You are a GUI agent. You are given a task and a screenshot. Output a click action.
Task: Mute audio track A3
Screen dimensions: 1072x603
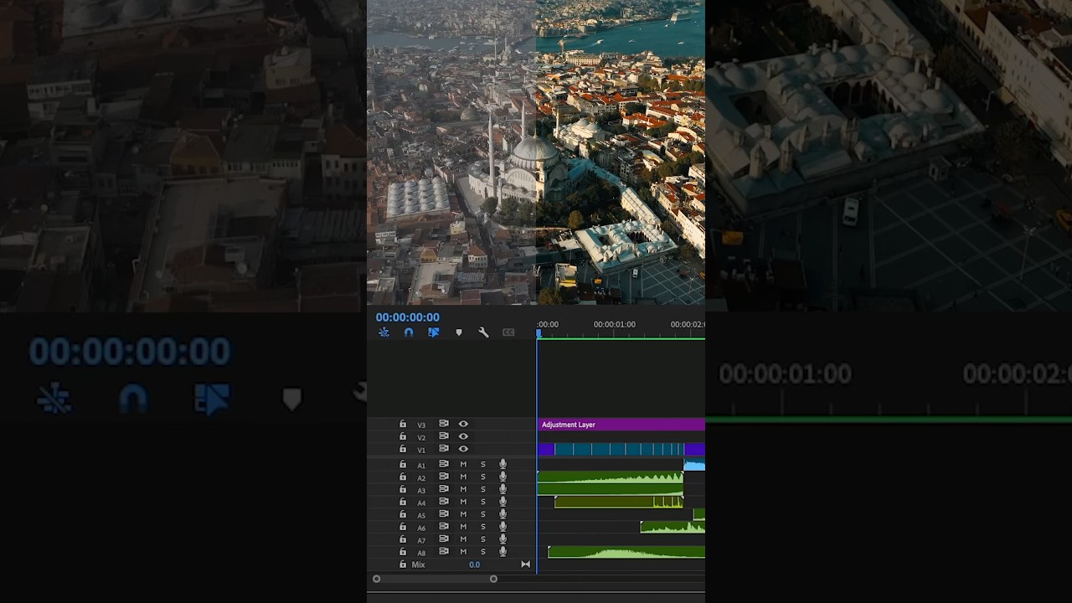point(463,489)
